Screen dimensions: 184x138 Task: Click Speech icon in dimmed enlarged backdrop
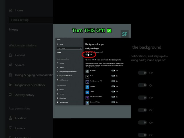click(x=10, y=65)
